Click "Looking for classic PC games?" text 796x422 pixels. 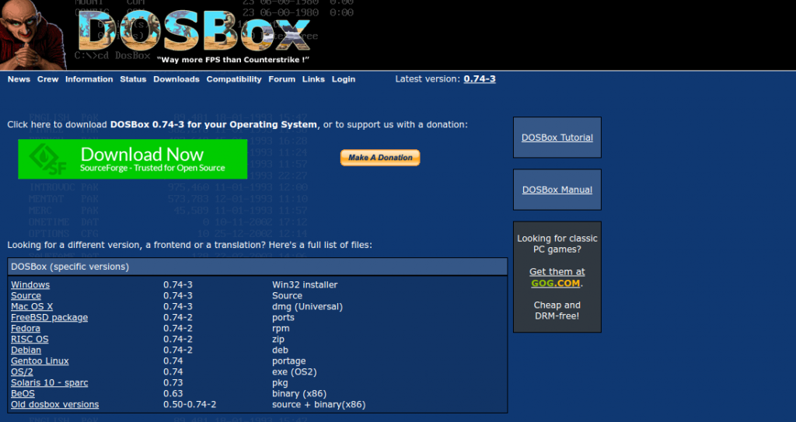tap(557, 244)
